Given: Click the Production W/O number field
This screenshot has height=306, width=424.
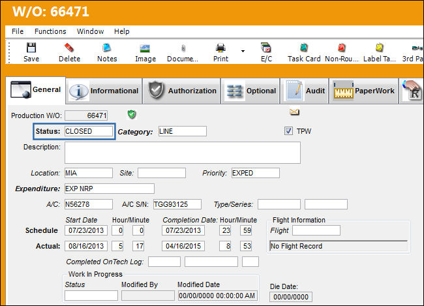Looking at the screenshot, I should (86, 115).
